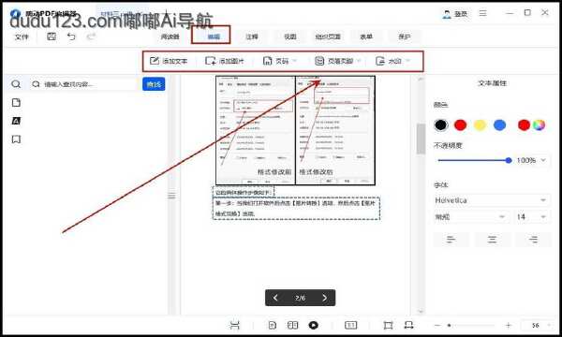Select right text alignment
Image resolution: width=562 pixels, height=337 pixels.
533,240
